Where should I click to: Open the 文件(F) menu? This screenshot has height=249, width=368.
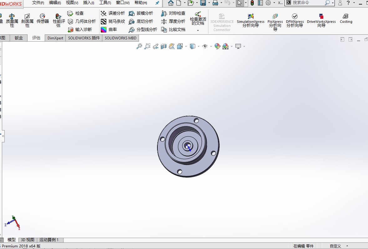(38, 3)
